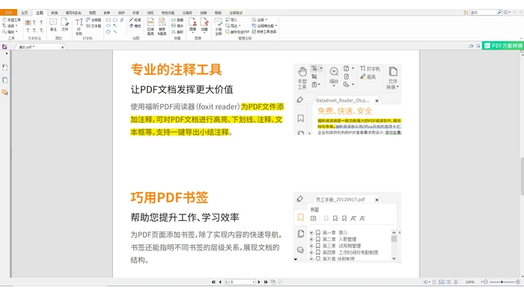Image resolution: width=524 pixels, height=296 pixels.
Task: Open the Create (创建) stamp dropdown
Action: 204,25
